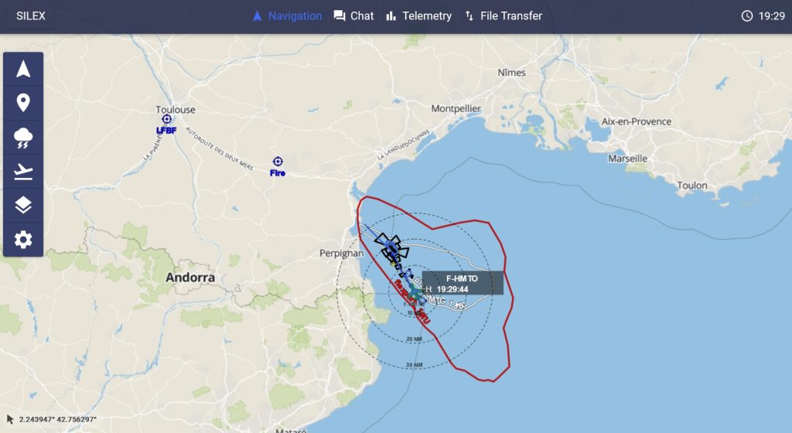The height and width of the screenshot is (433, 792).
Task: Click the SILEX application title
Action: tap(31, 16)
